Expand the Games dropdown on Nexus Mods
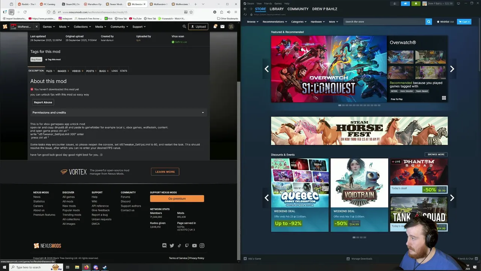The width and height of the screenshot is (481, 271). point(48,27)
